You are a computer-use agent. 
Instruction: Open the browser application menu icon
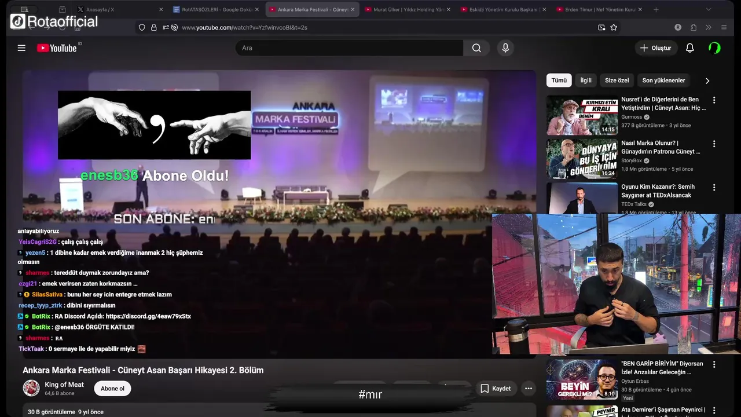(724, 27)
